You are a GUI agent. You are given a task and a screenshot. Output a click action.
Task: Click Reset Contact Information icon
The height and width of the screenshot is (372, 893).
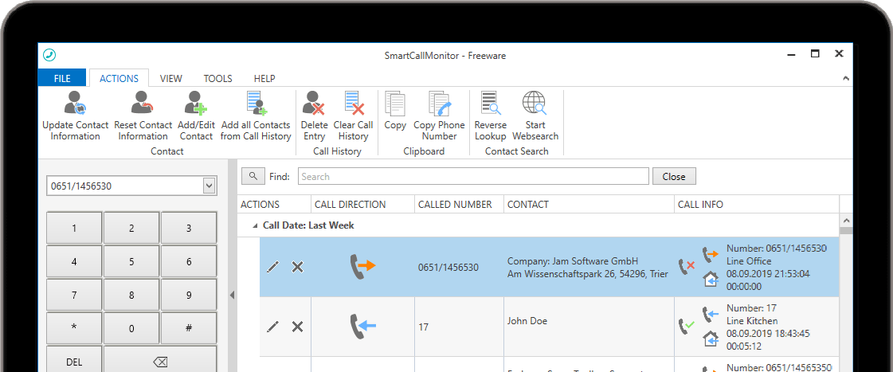coord(143,103)
